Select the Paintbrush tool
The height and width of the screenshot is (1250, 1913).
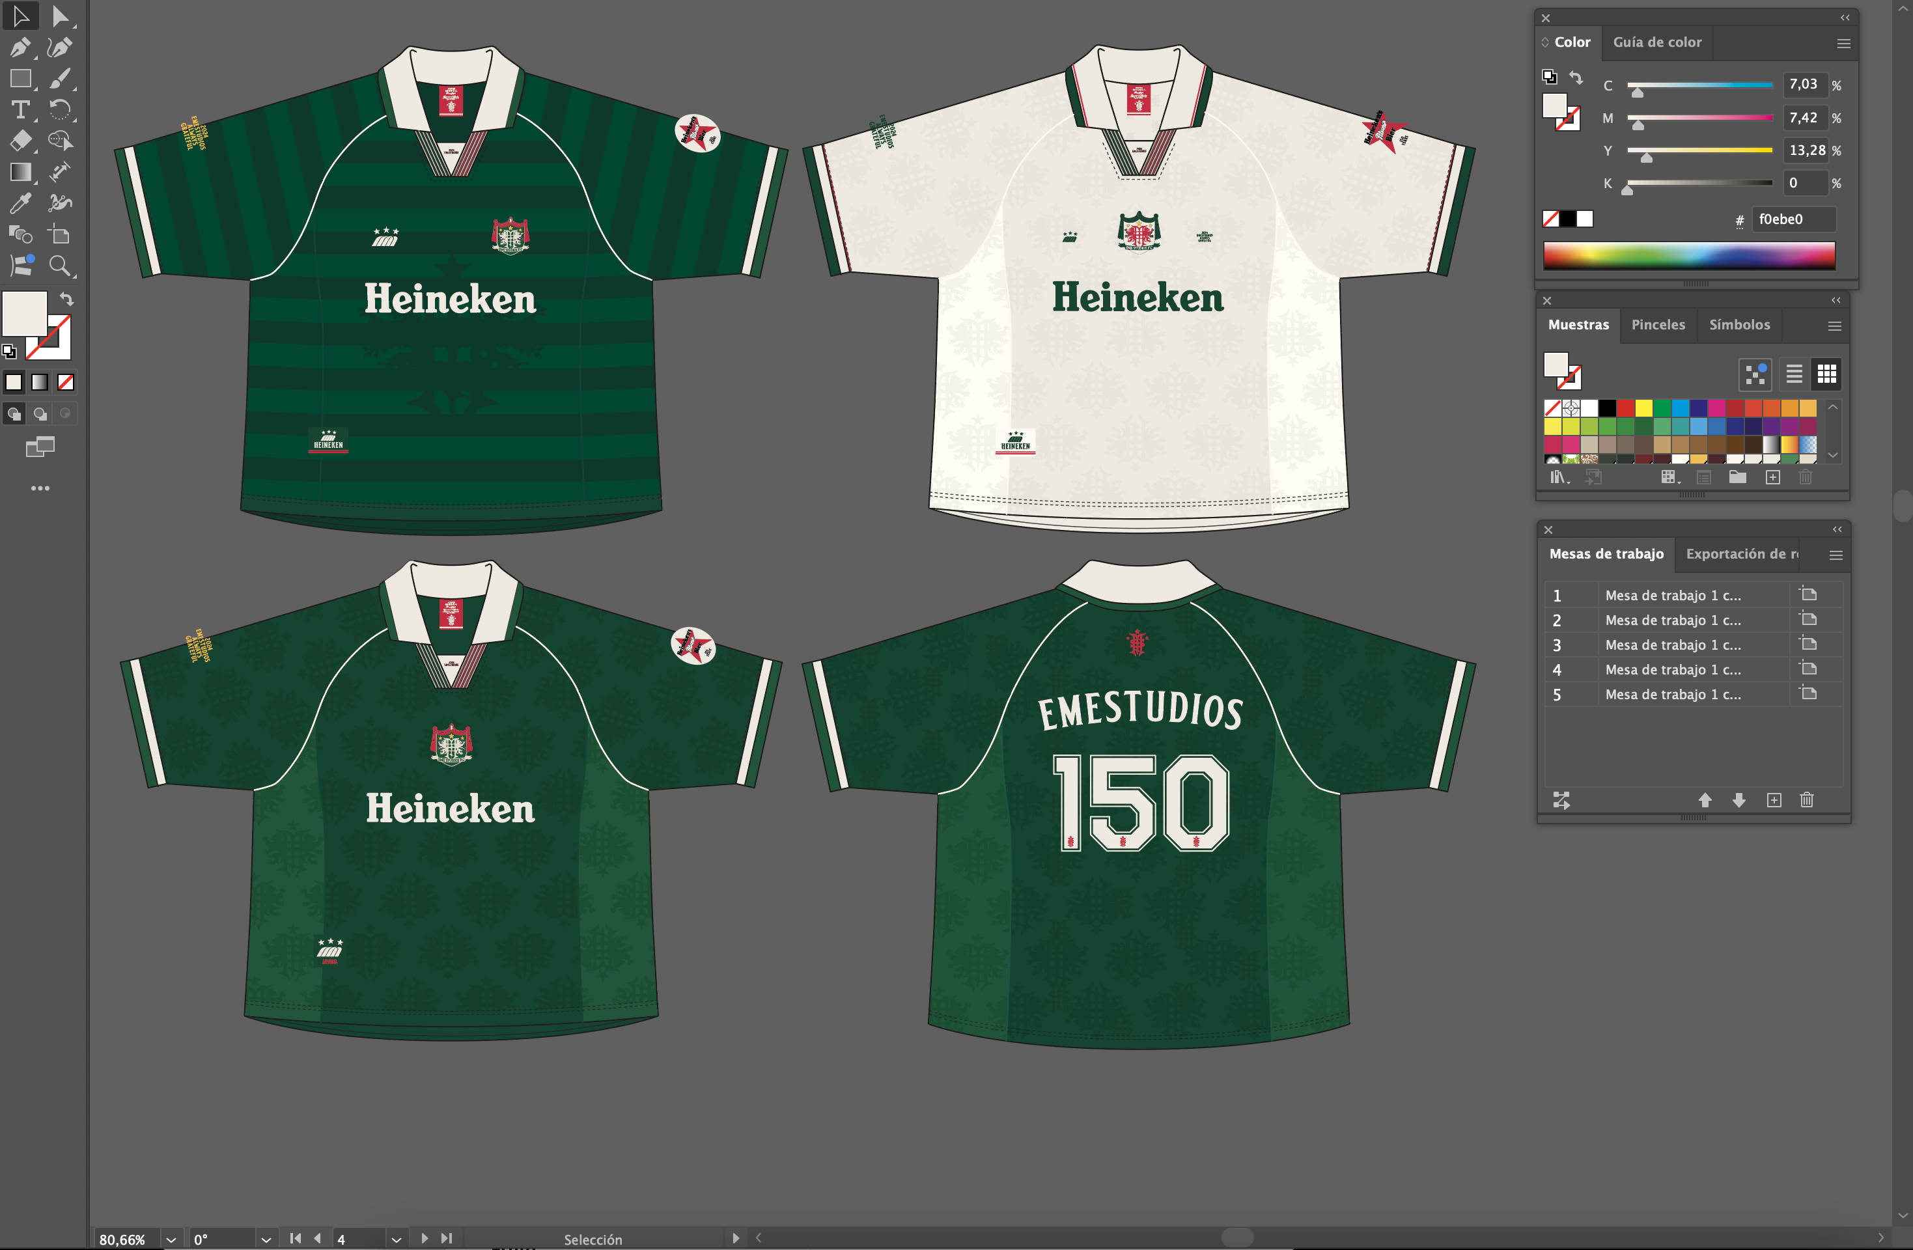[x=61, y=79]
